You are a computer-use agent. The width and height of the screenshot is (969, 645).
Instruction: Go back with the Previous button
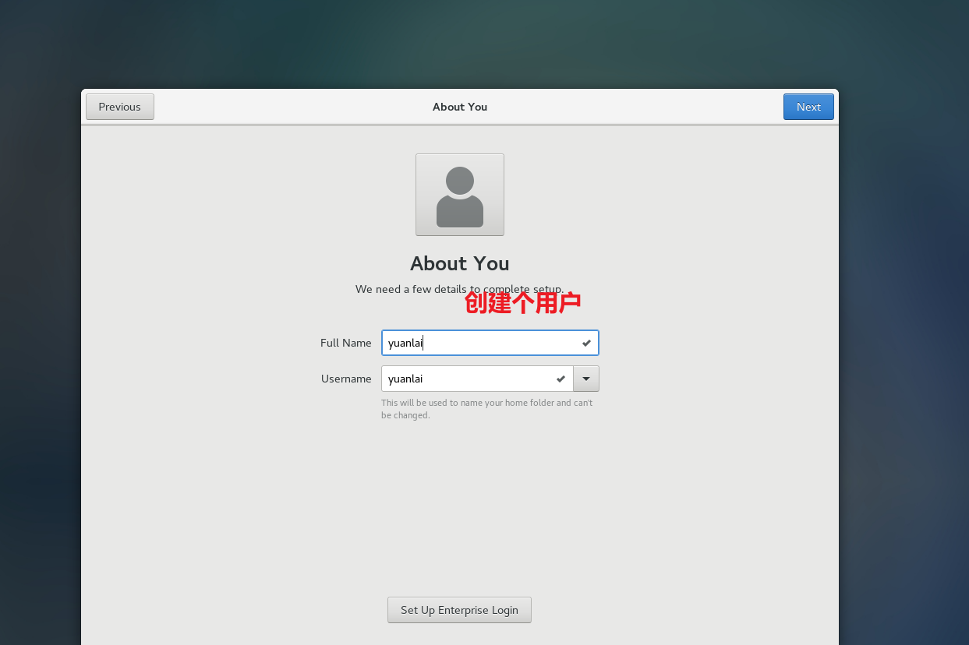[x=119, y=107]
